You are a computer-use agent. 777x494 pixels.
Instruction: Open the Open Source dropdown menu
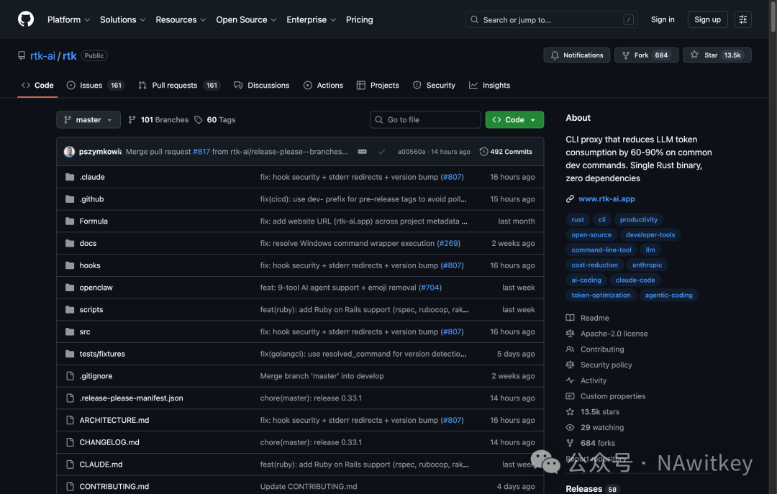coord(246,20)
